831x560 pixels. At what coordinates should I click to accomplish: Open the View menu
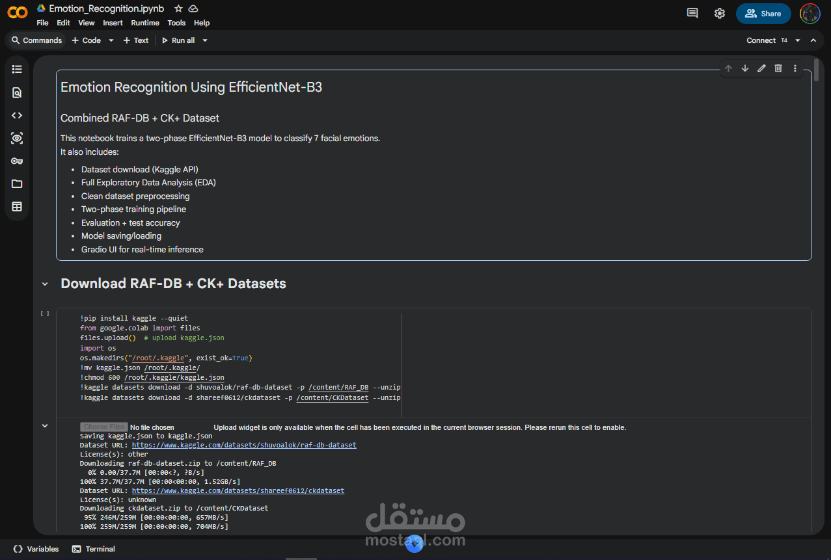(87, 23)
